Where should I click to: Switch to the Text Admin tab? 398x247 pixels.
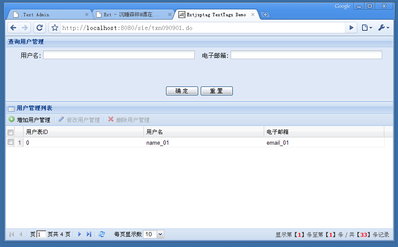pos(50,15)
